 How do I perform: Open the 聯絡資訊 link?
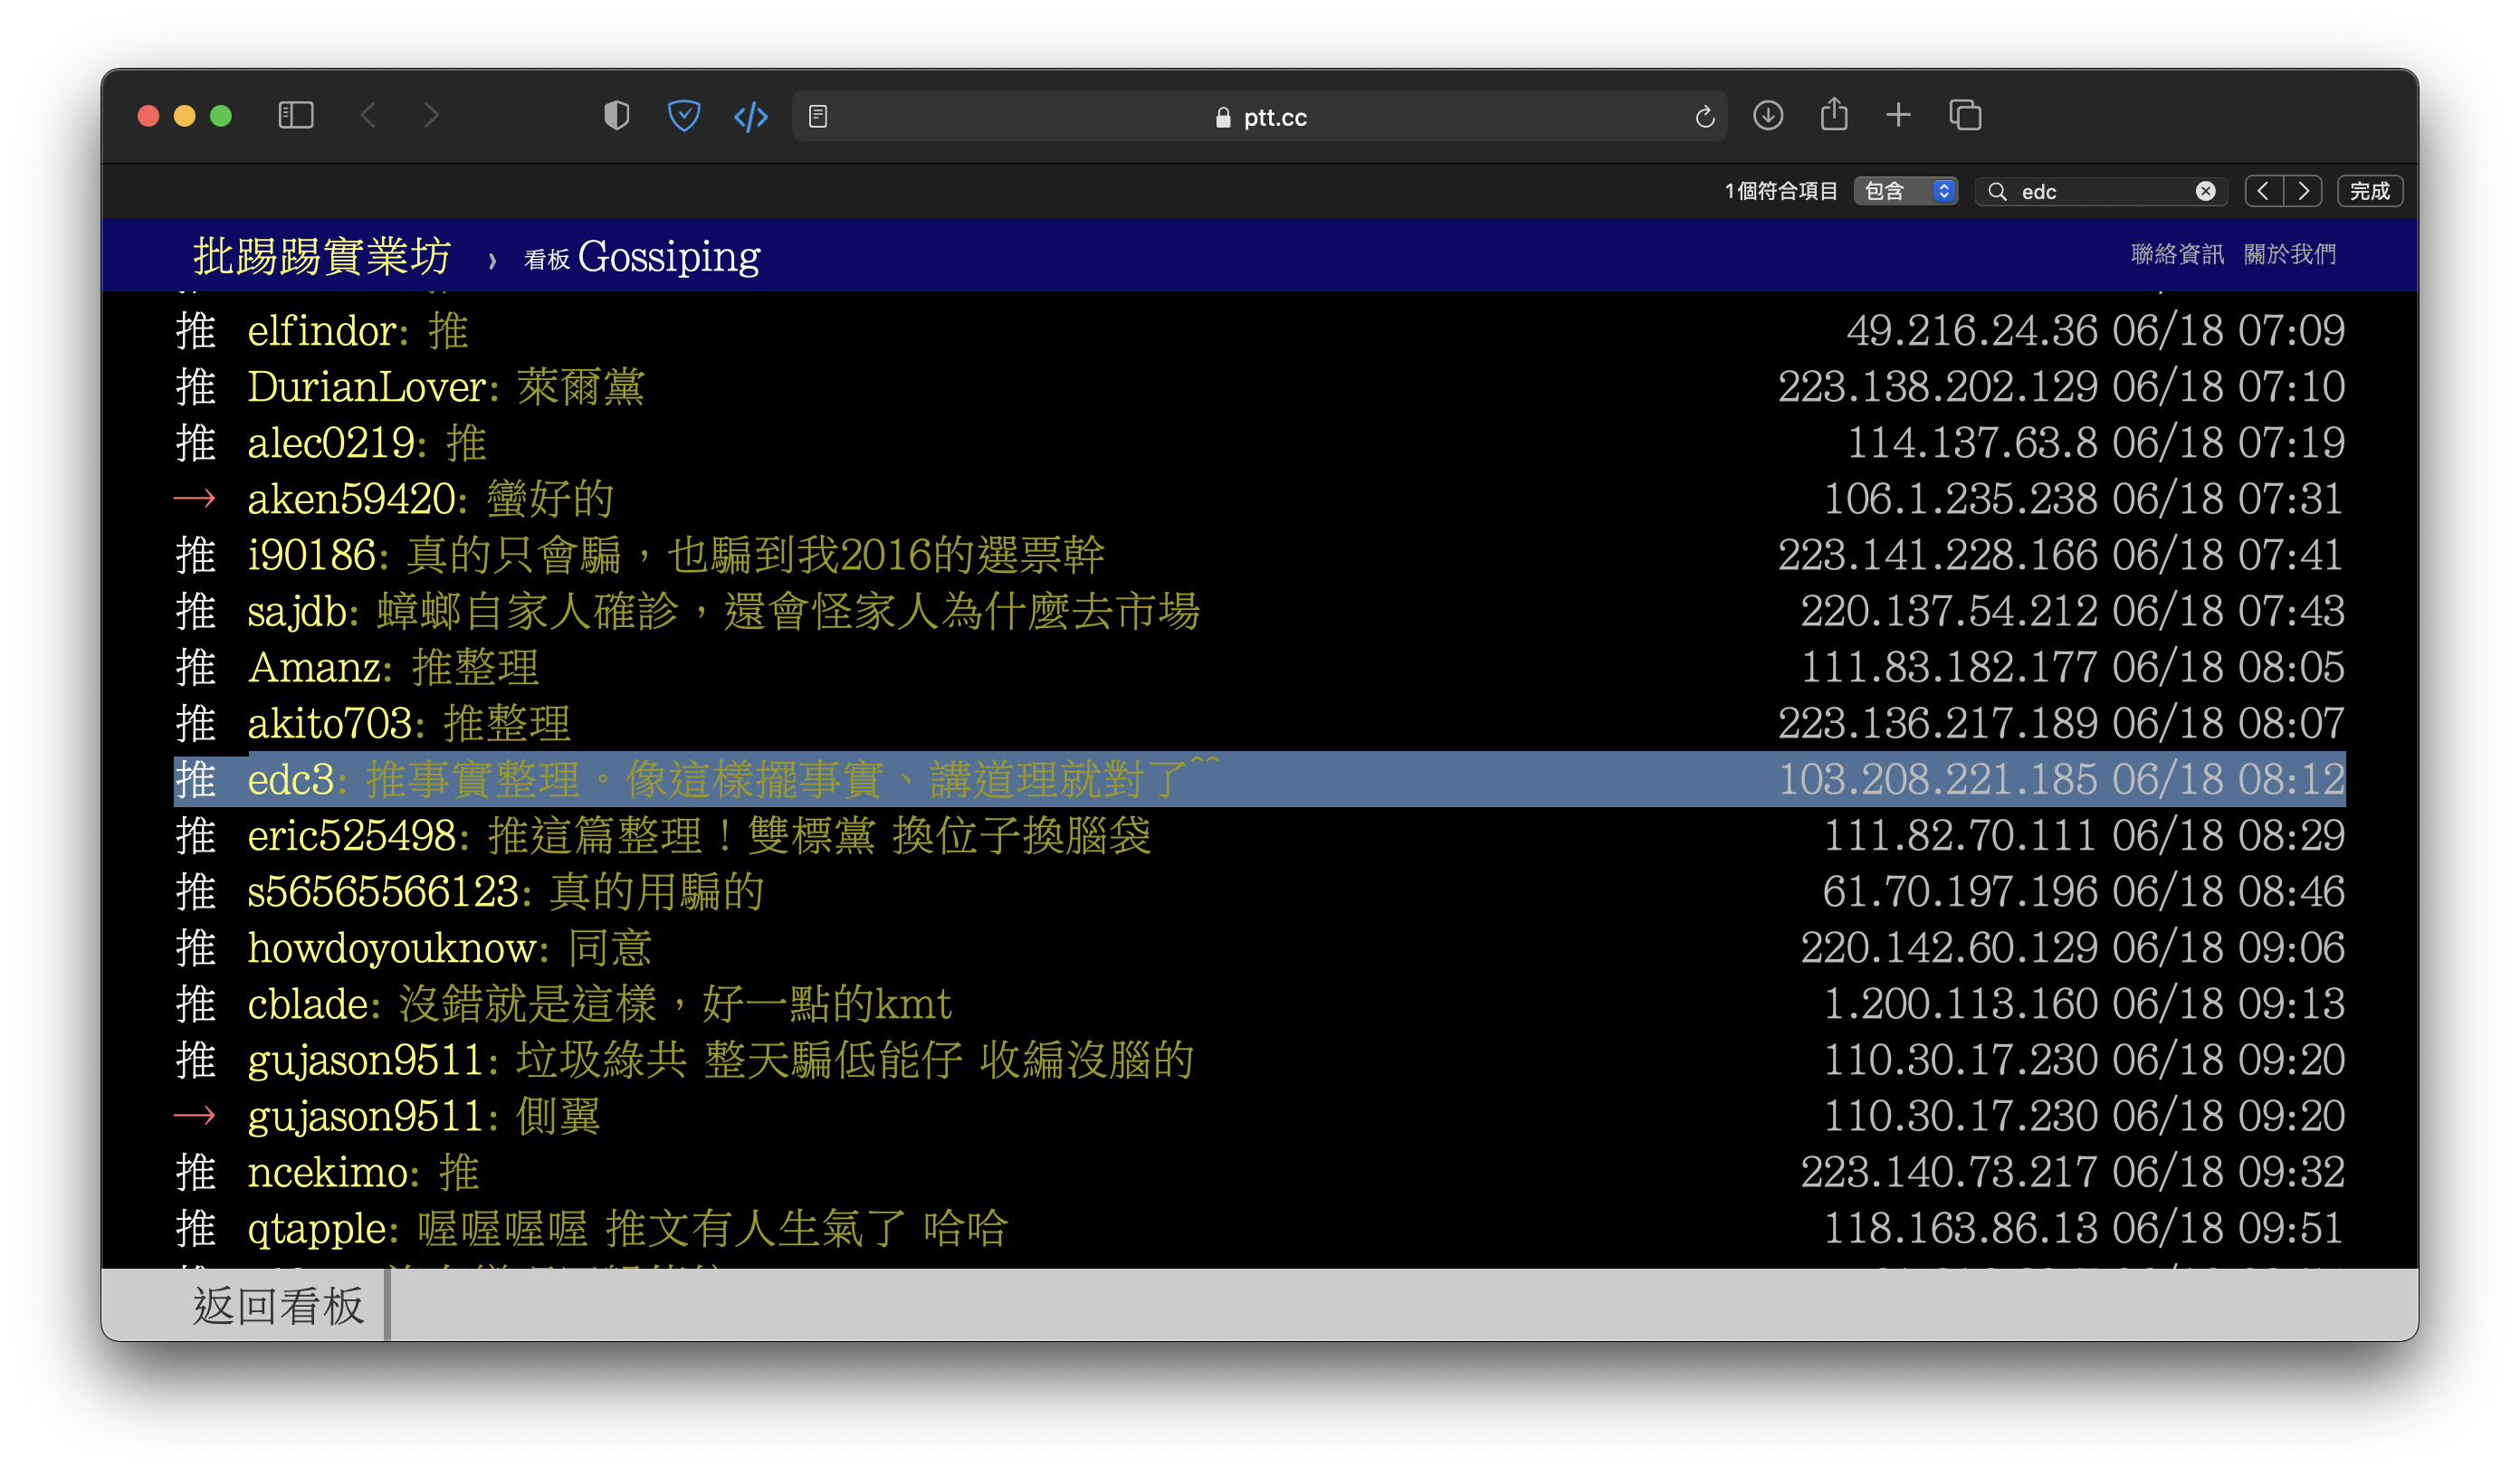pos(2177,254)
